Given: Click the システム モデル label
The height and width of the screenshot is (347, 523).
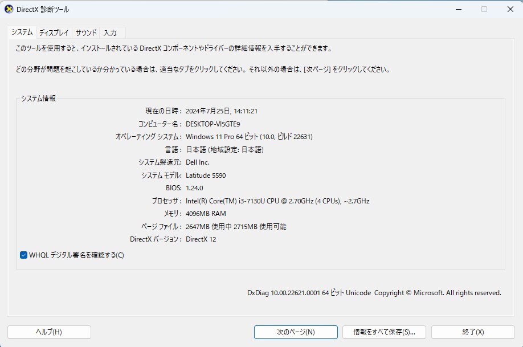Looking at the screenshot, I should click(x=161, y=175).
